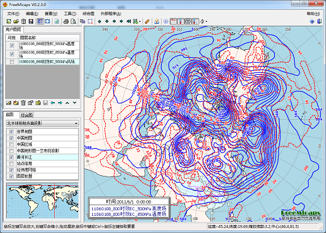Toggle the red flag map icon
The width and height of the screenshot is (326, 233).
point(173,22)
